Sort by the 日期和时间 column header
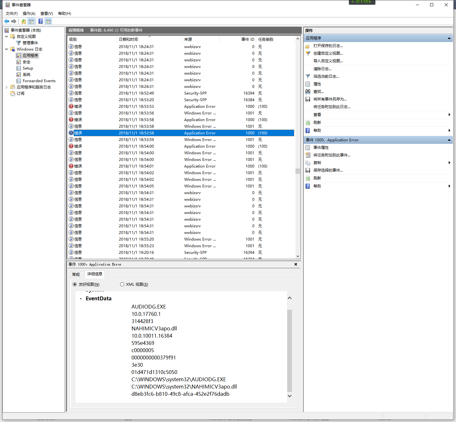Screen dimensions: 456x422 (149, 40)
